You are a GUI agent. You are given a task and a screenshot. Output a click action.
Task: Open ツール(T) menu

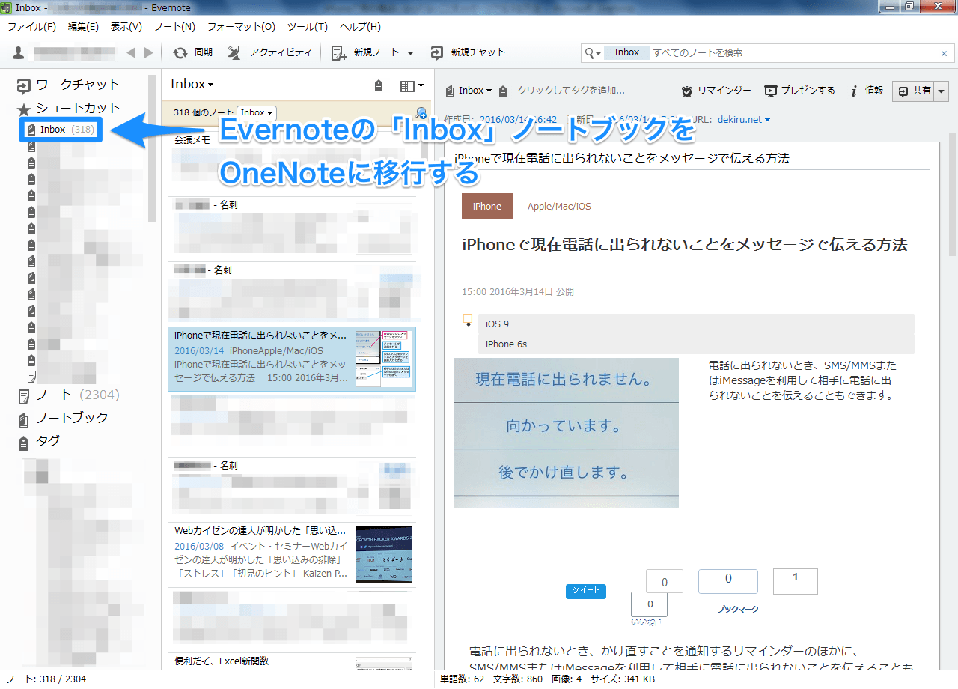click(x=307, y=27)
